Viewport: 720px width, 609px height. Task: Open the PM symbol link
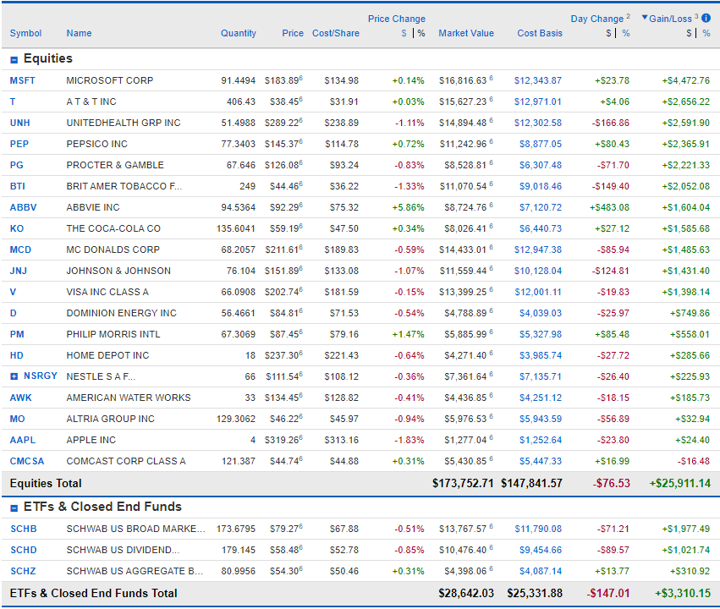click(x=17, y=334)
